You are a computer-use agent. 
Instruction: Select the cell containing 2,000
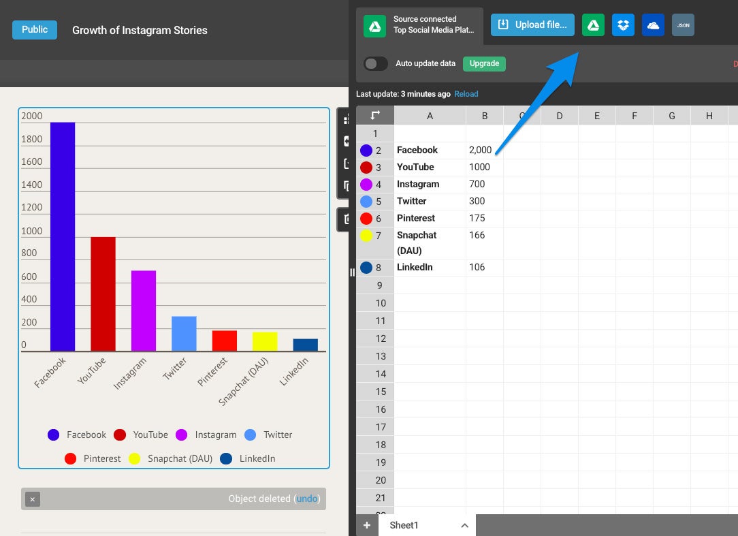coord(484,151)
